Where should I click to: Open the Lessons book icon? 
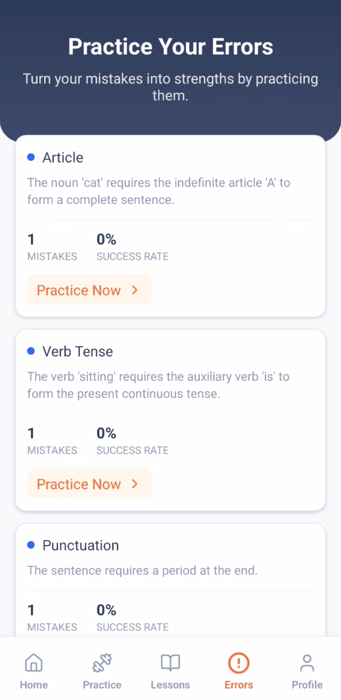(170, 662)
